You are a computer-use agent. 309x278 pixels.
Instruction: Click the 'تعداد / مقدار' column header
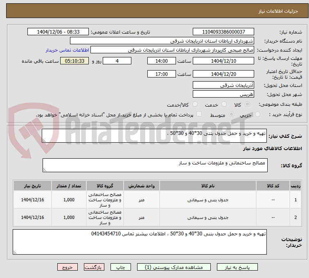point(69,186)
